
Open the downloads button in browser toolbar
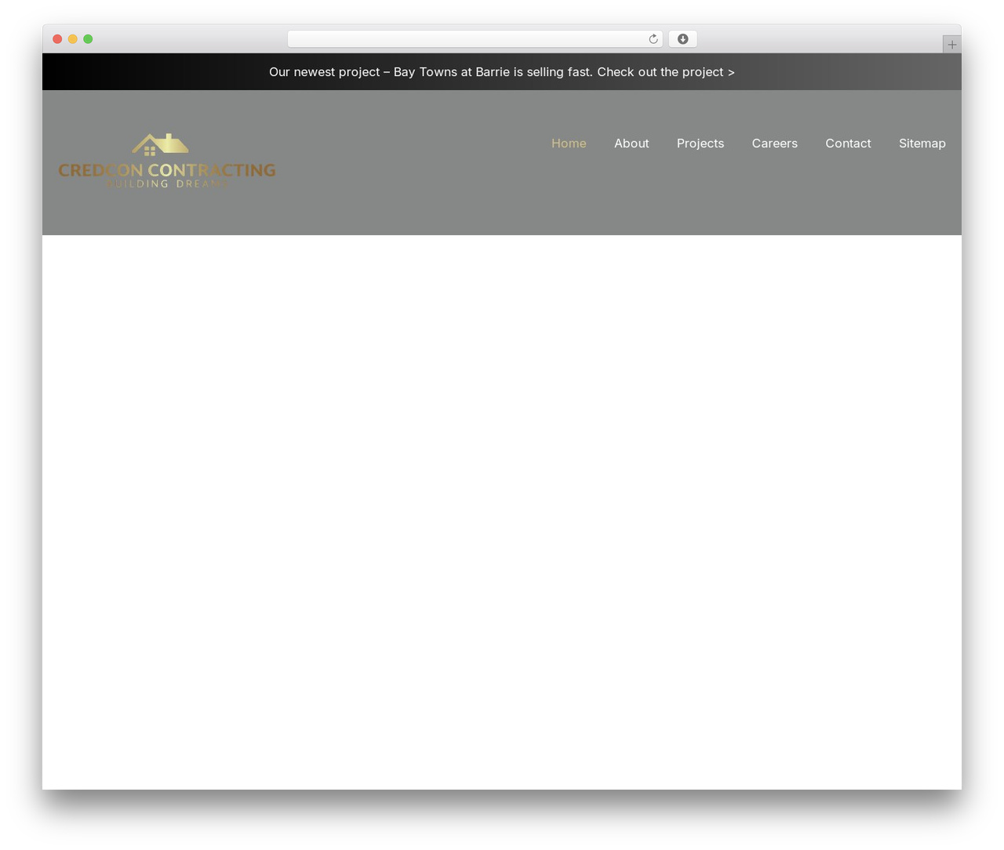(x=682, y=39)
